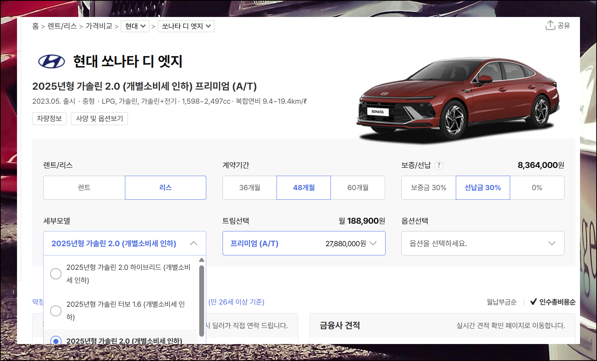Image resolution: width=597 pixels, height=361 pixels.
Task: Click the 월 188,900원 monthly price
Action: point(362,221)
